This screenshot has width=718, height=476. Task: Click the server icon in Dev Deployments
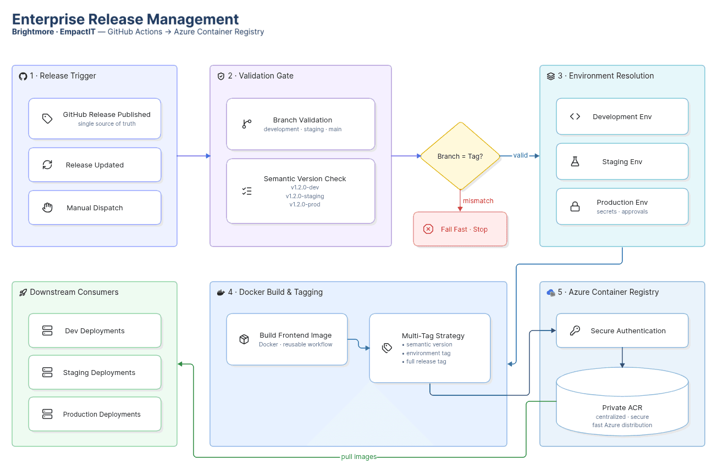(47, 331)
